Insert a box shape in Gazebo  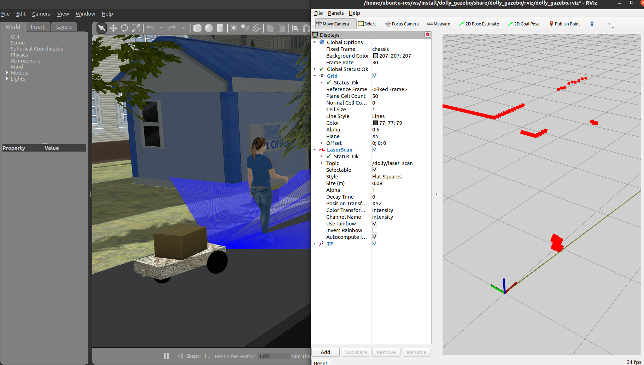198,28
